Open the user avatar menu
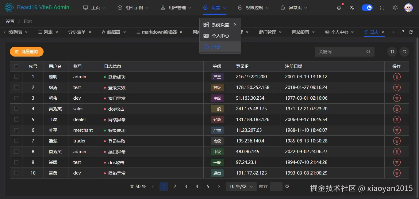This screenshot has width=419, height=199. (x=408, y=8)
